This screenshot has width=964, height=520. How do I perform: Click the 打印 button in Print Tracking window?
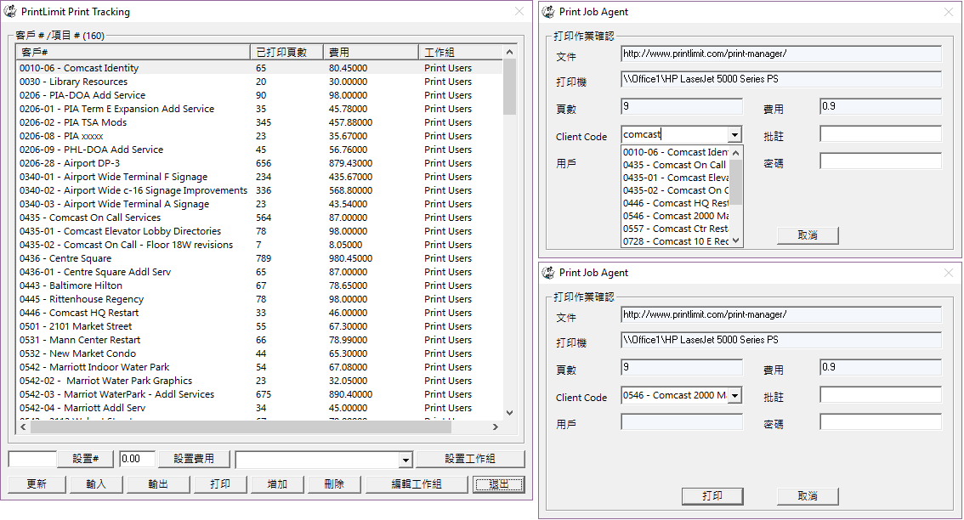point(220,484)
